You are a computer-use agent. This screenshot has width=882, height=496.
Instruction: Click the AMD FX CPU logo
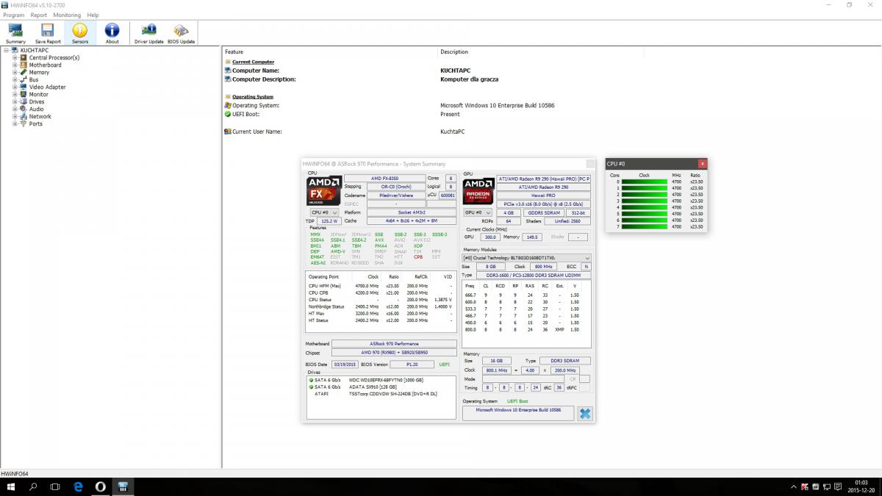click(x=323, y=190)
